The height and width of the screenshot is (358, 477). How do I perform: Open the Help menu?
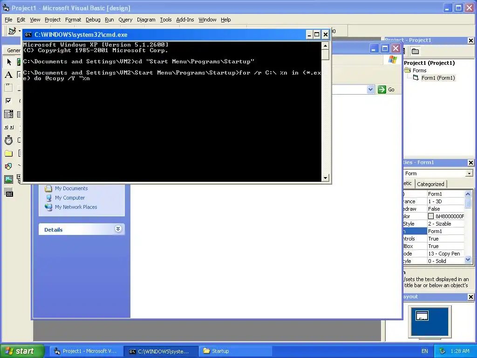pos(226,20)
